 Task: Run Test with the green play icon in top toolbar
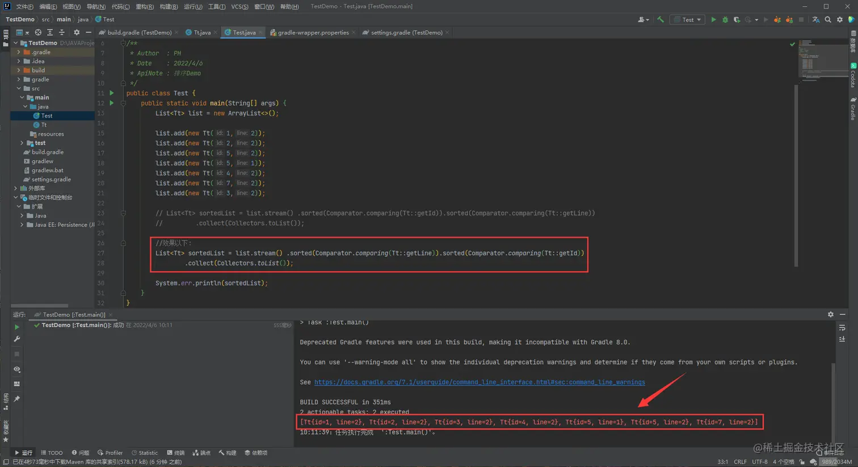[714, 20]
